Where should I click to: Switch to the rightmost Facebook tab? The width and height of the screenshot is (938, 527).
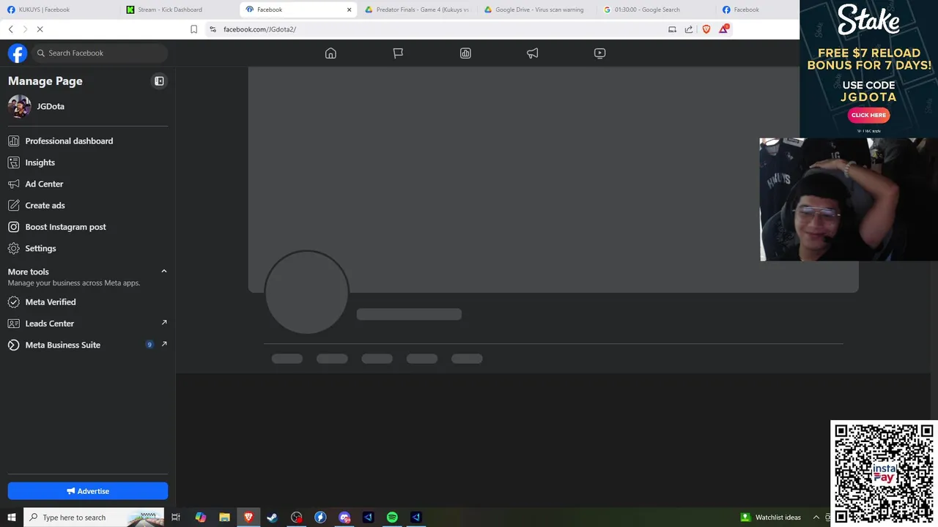point(758,10)
